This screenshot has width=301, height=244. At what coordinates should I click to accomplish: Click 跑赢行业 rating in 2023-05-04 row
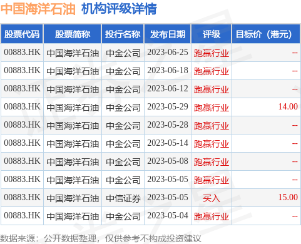pyautogui.click(x=212, y=216)
